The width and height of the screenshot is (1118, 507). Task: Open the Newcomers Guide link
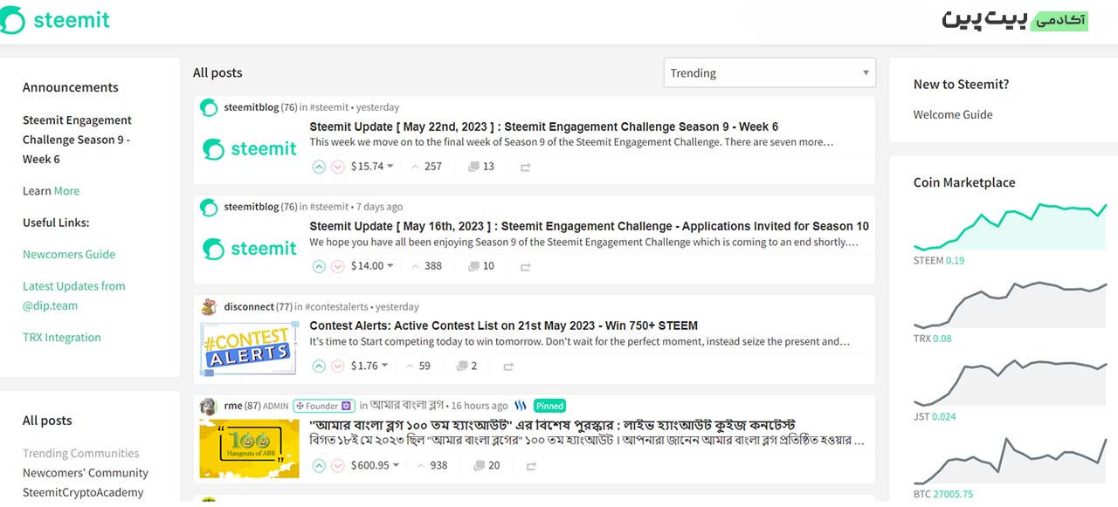click(x=69, y=255)
